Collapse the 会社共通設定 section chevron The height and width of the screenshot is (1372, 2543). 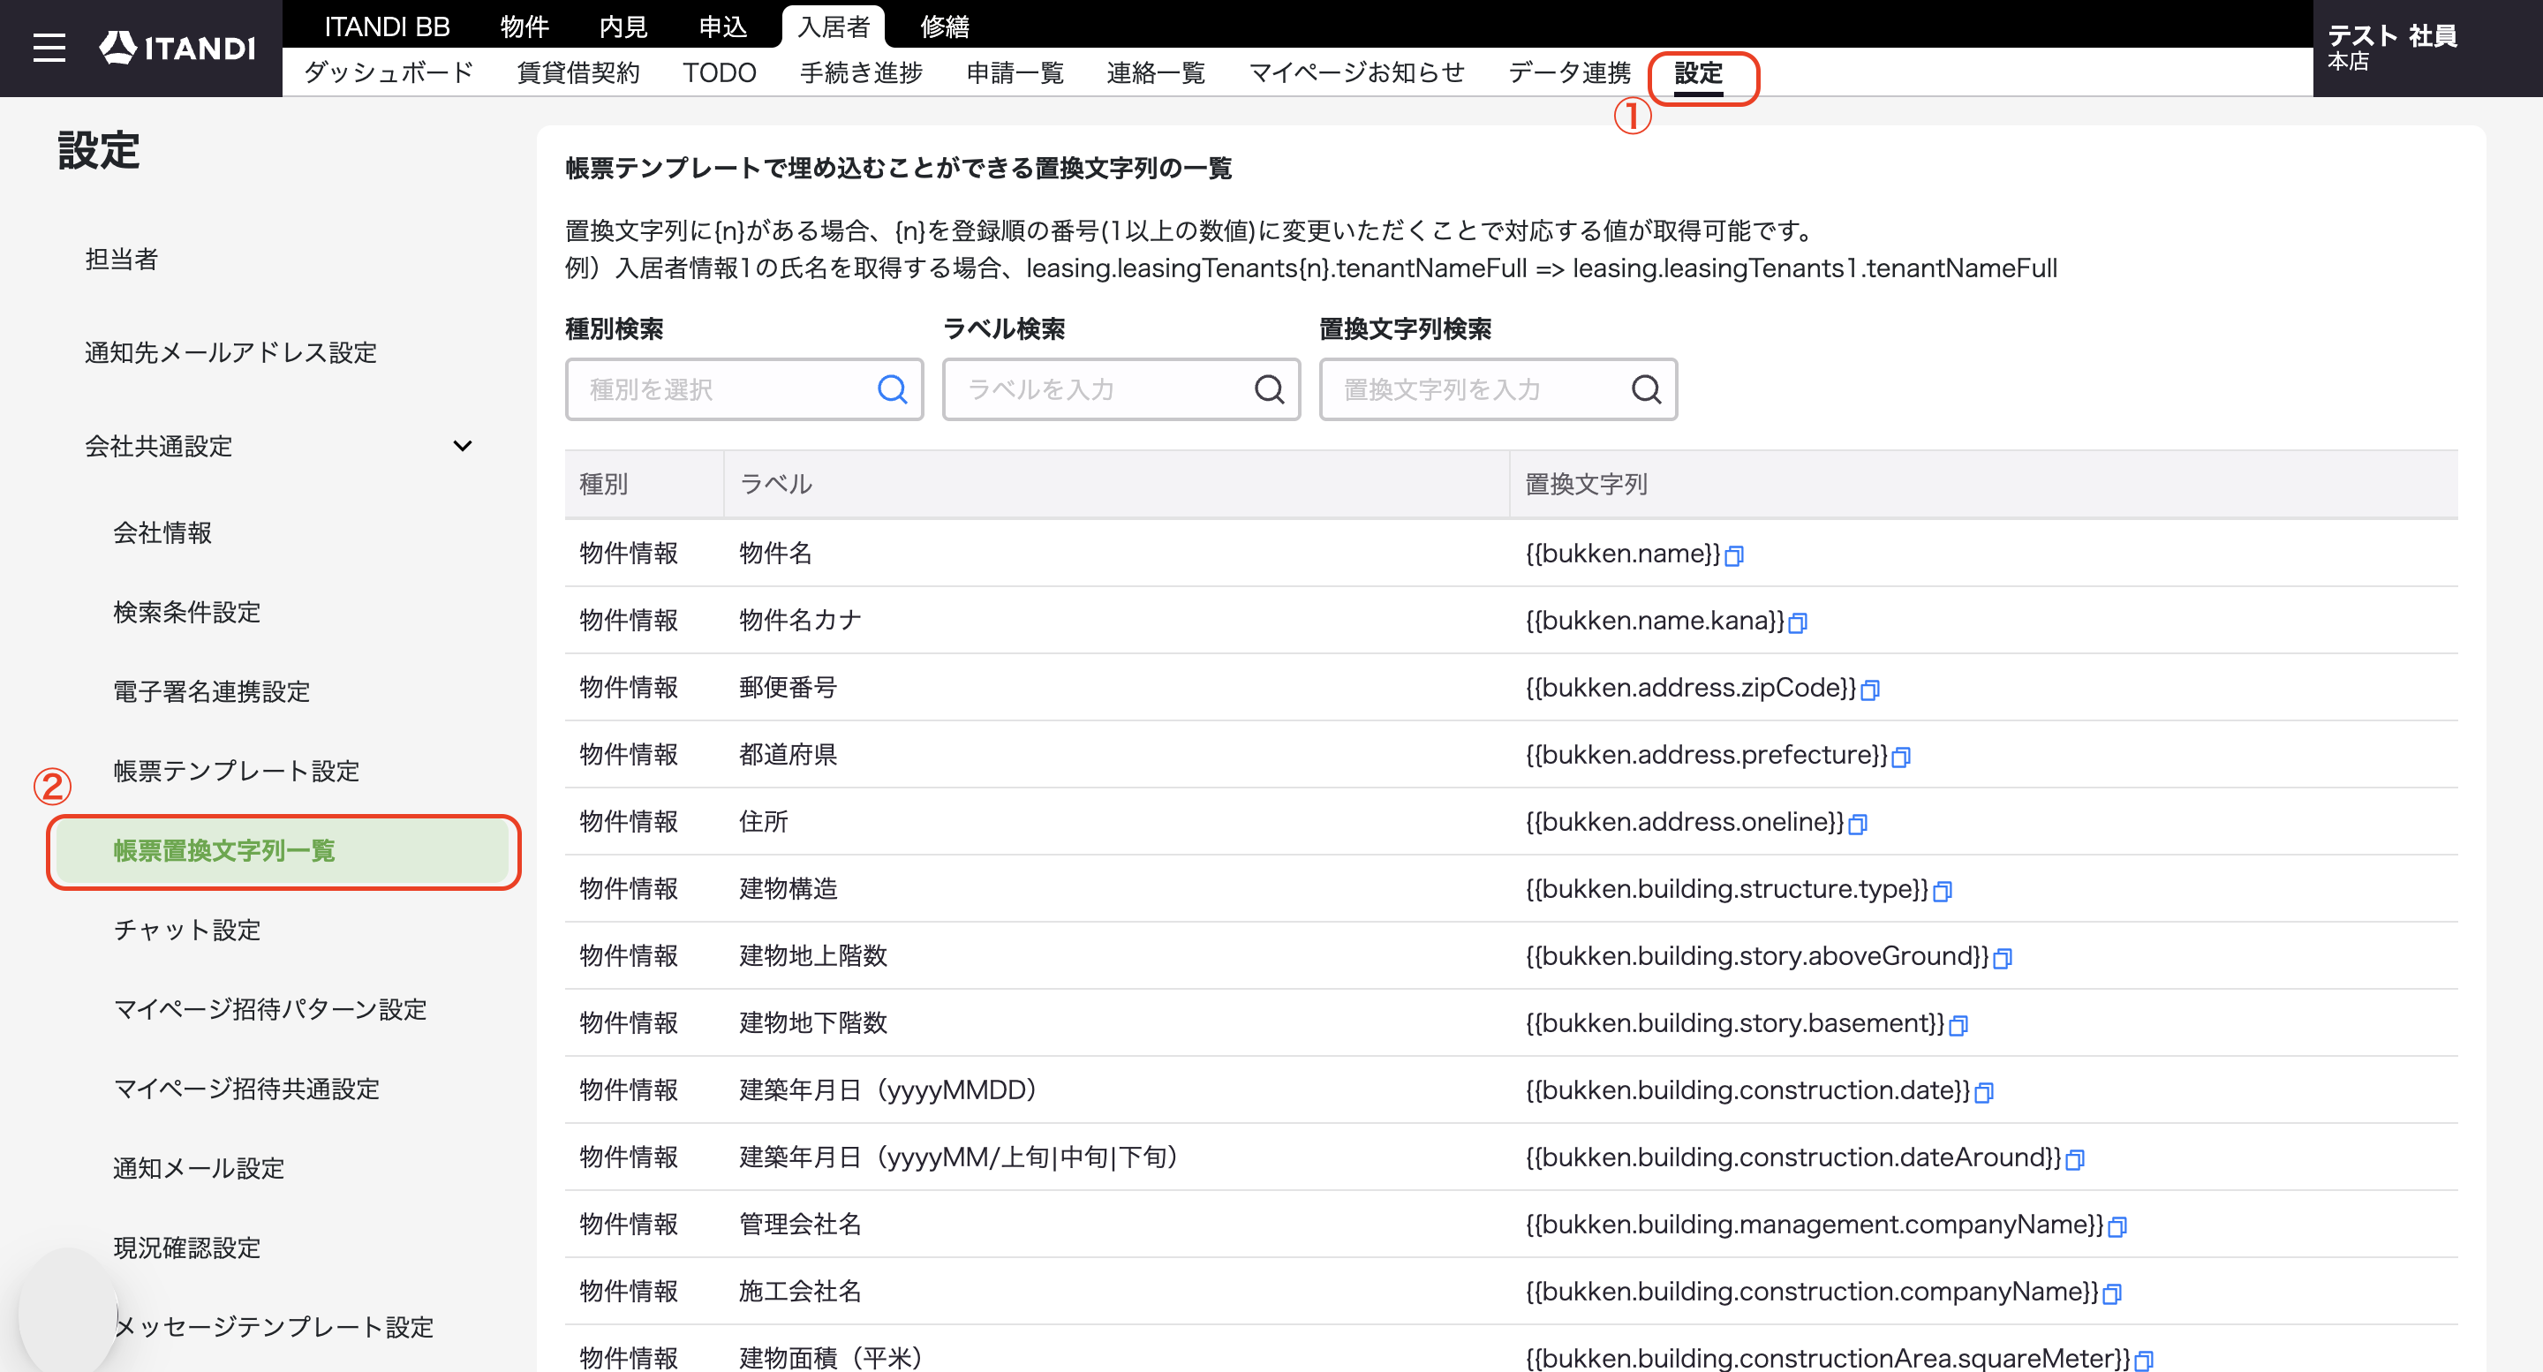(x=462, y=446)
